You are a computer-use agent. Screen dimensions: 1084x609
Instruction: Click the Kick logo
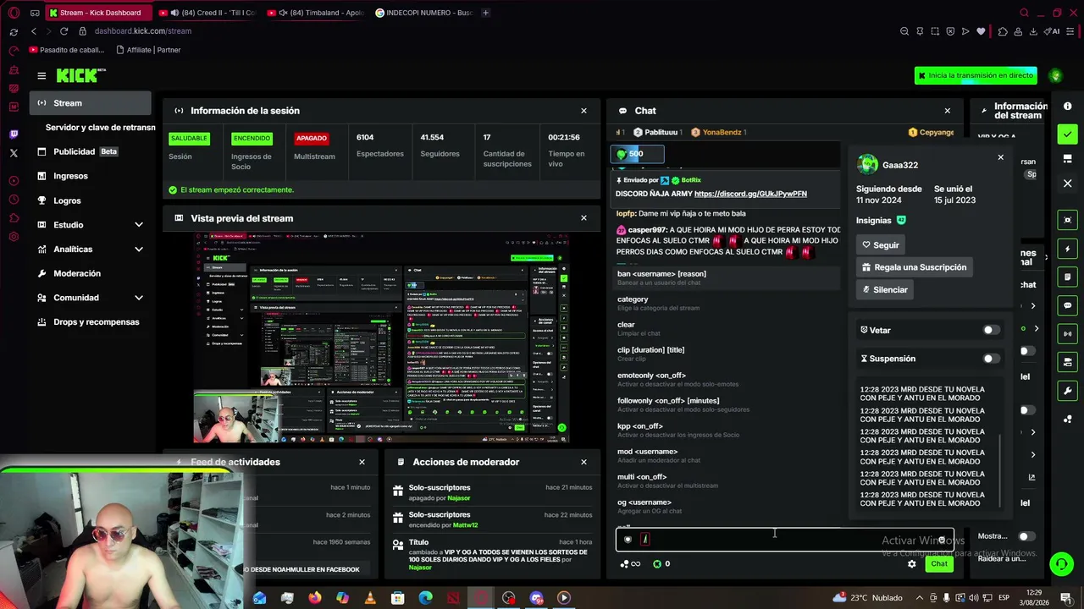pyautogui.click(x=81, y=75)
